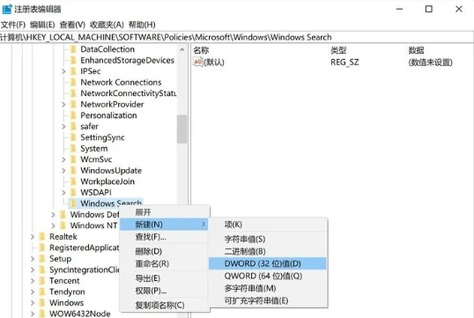This screenshot has width=474, height=318.
Task: Open the 编辑(E) menu
Action: point(42,25)
